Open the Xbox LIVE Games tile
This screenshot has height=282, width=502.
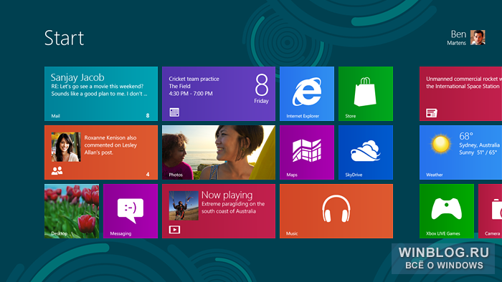pyautogui.click(x=447, y=211)
